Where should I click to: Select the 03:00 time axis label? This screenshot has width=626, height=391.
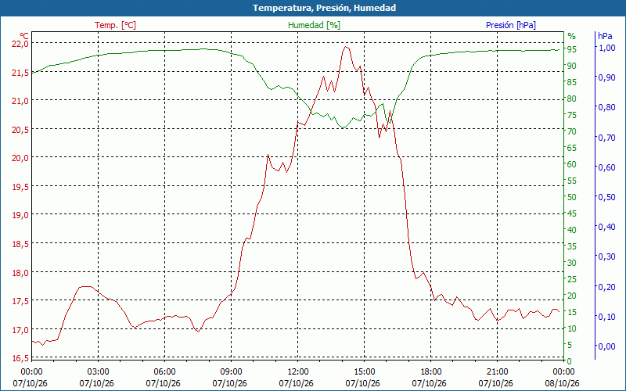(99, 372)
